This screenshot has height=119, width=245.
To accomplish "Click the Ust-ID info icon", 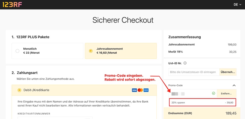I will 185,63.
